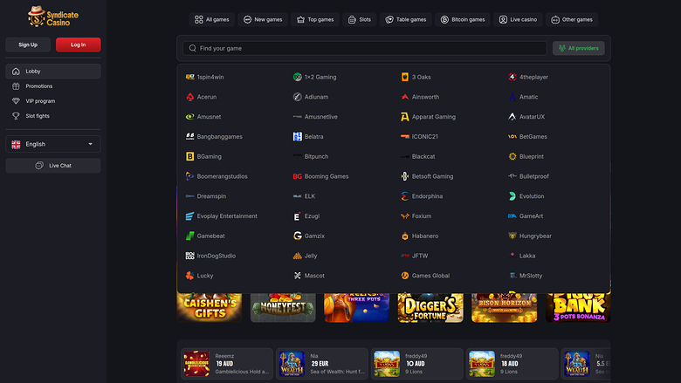Open Reeemz's 19 AUD winner card
The width and height of the screenshot is (681, 383).
[227, 364]
